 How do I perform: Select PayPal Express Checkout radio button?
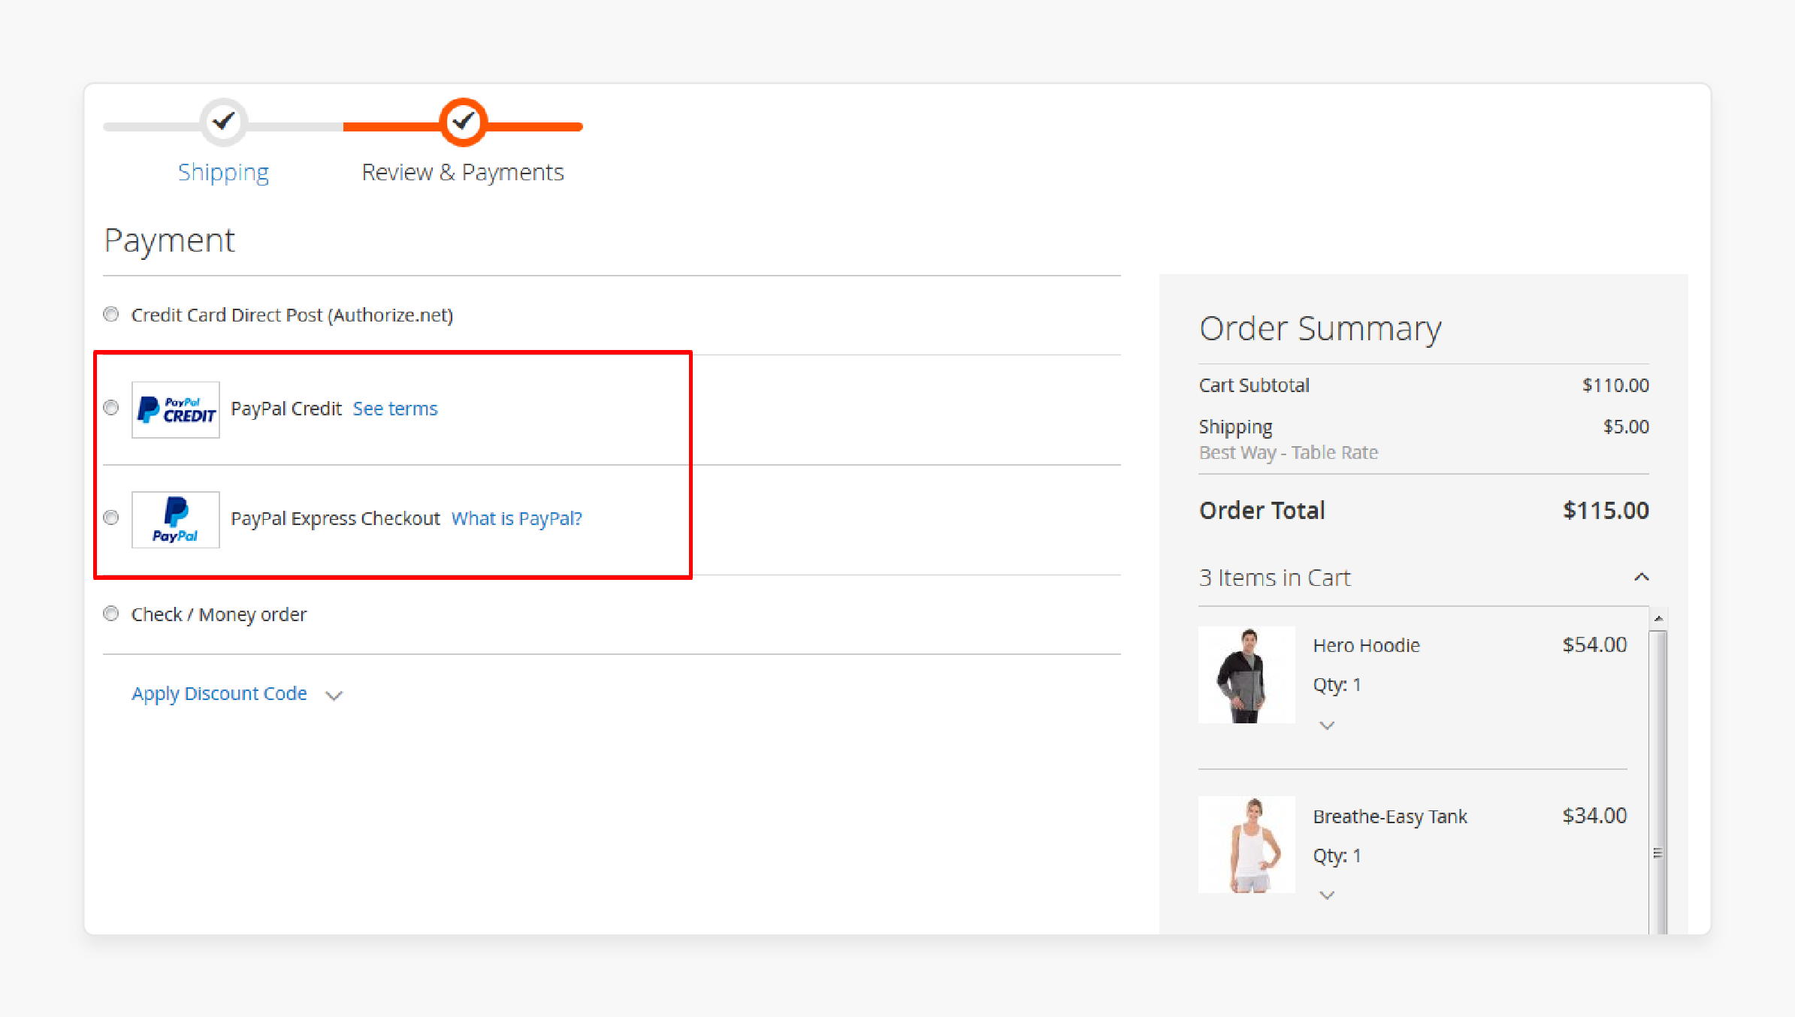[x=110, y=518]
